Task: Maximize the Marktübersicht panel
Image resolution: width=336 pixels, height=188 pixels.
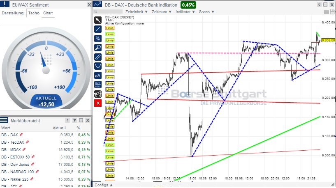Action: click(81, 120)
